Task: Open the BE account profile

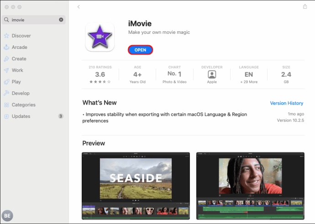Action: point(7,216)
